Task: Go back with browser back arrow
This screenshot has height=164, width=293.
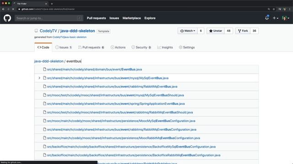Action: pyautogui.click(x=3, y=9)
